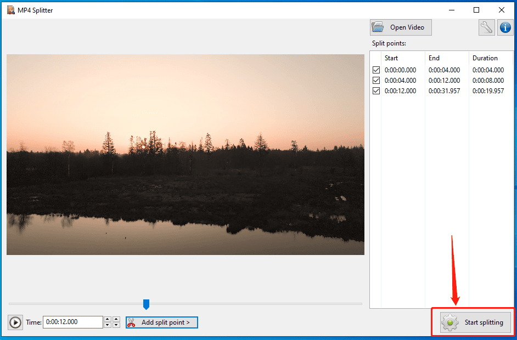Close the MP4 Splitter window
517x340 pixels.
click(x=502, y=10)
